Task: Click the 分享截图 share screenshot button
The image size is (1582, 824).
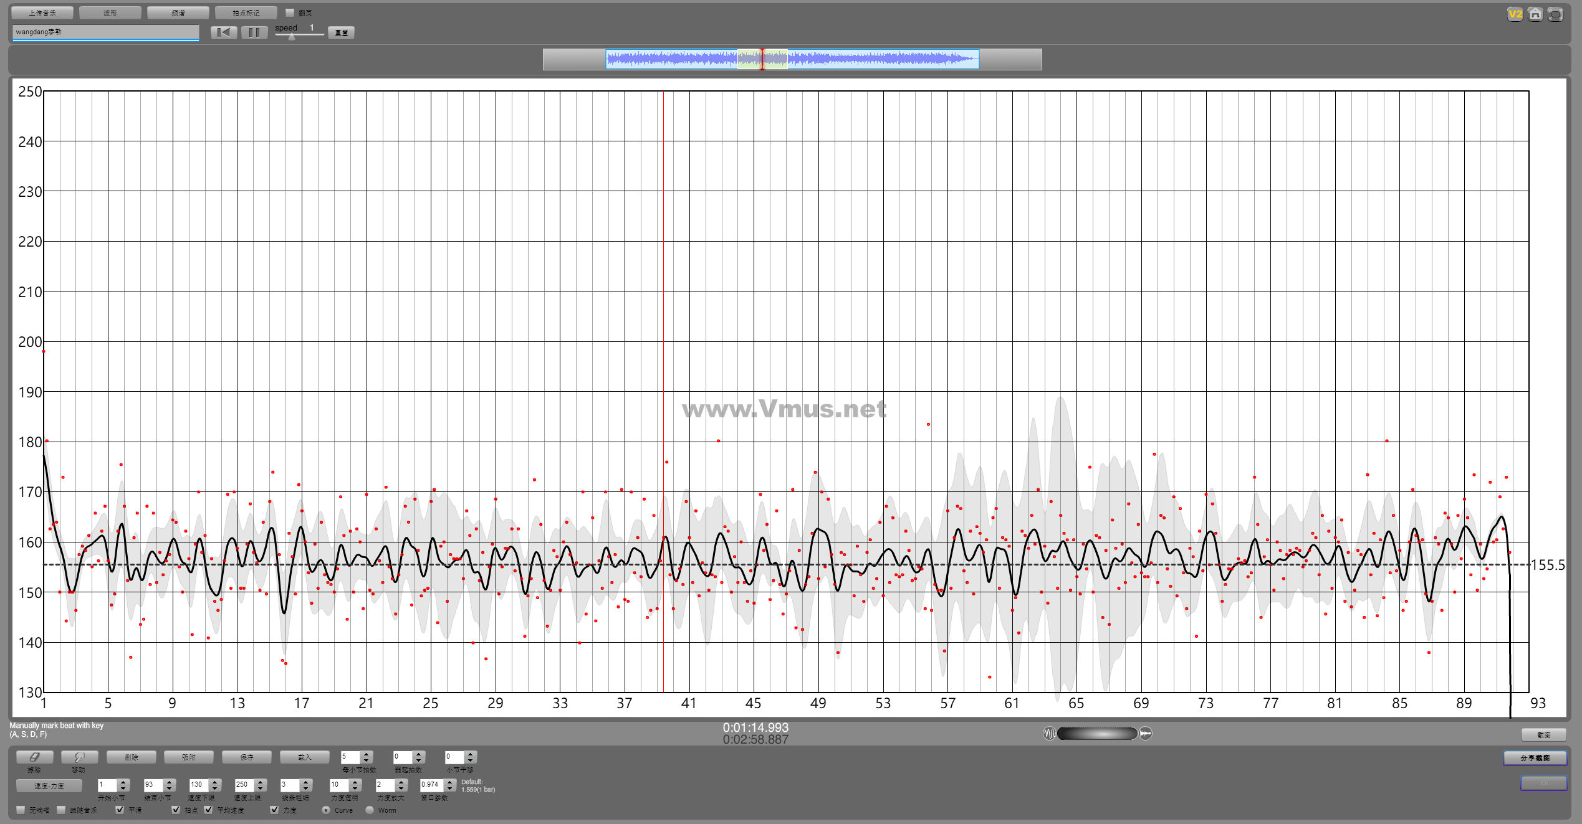Action: pos(1535,757)
